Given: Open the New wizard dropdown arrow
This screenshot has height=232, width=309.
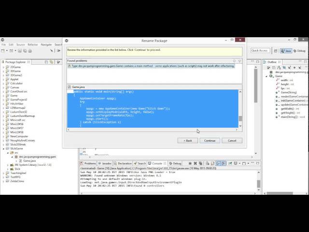Looking at the screenshot, I should pos(7,51).
